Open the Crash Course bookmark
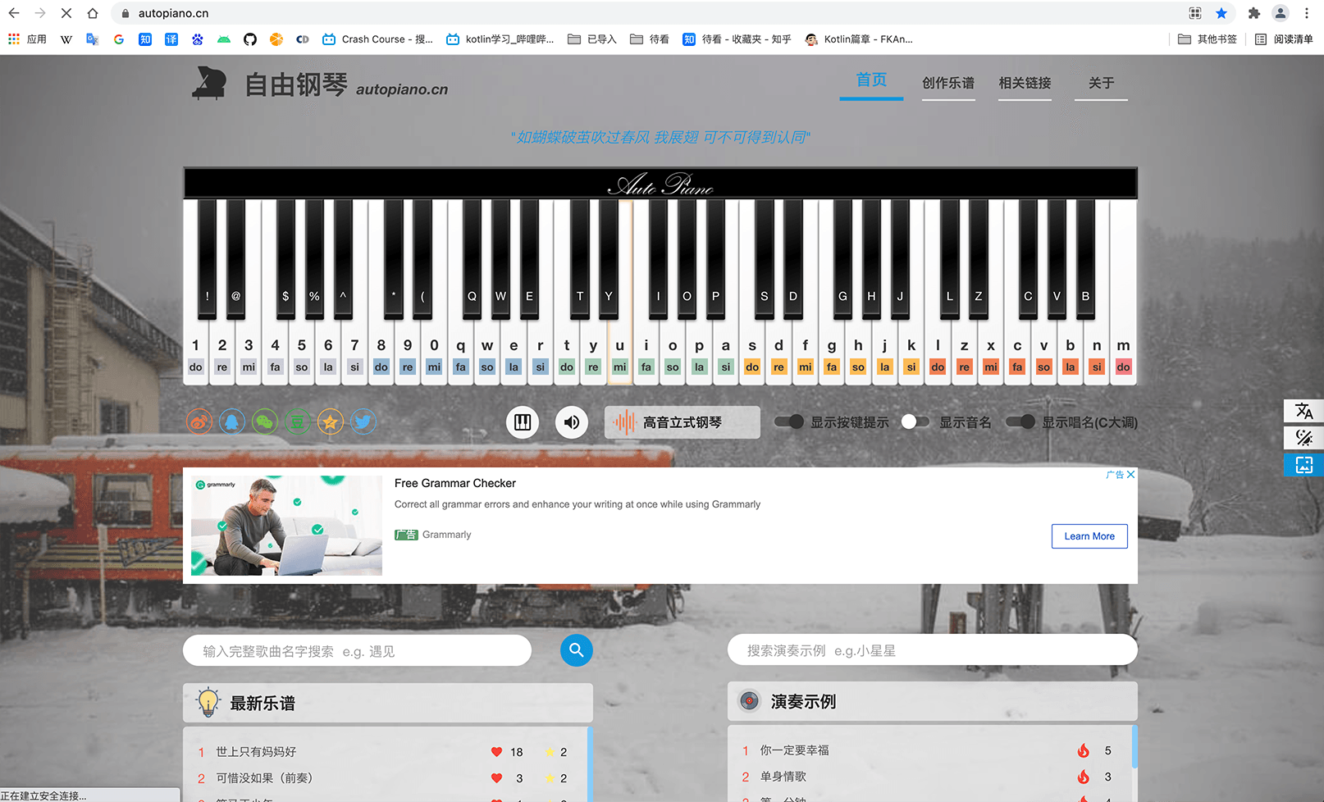Screen dimensions: 1324x802 coord(377,39)
